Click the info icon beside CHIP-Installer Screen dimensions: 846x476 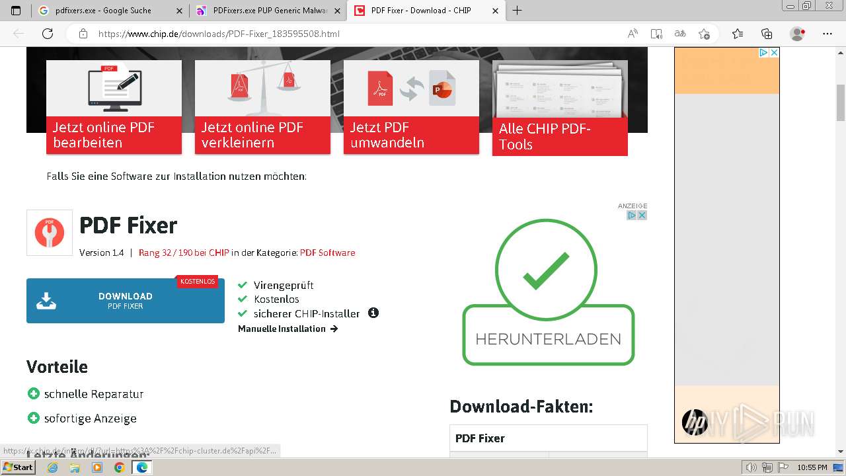point(373,313)
